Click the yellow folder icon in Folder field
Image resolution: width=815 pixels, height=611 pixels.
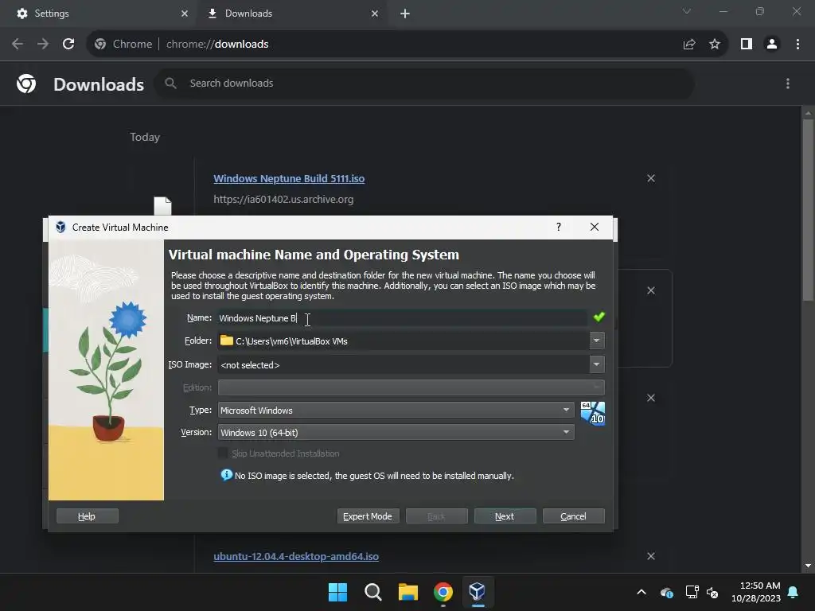227,341
